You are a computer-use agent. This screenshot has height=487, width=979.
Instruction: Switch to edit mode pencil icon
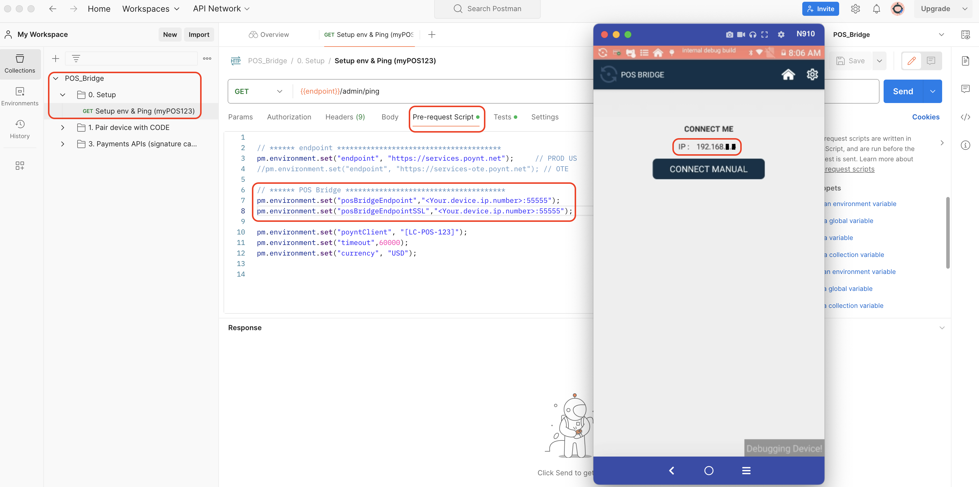(x=912, y=61)
